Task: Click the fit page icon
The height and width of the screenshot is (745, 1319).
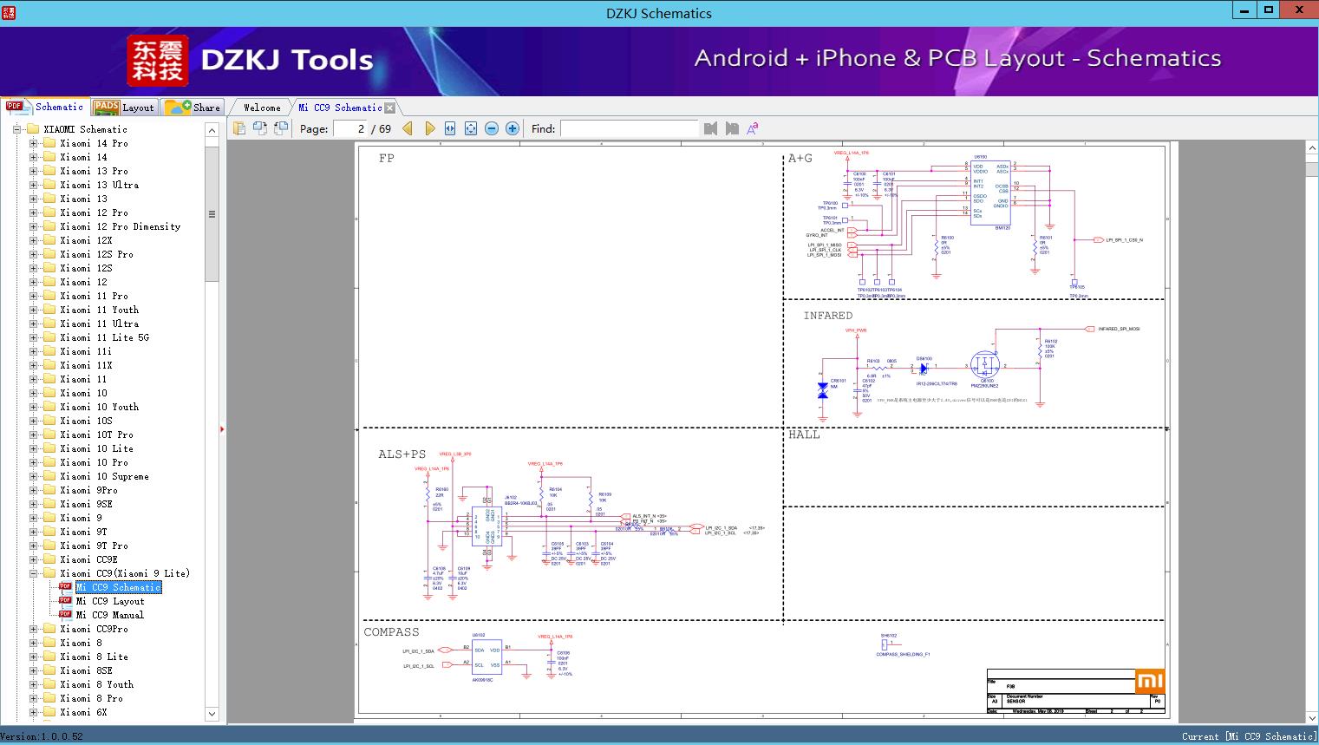Action: point(471,128)
